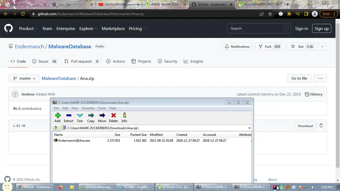Click the GitHub octocat logo in header
This screenshot has width=340, height=191.
(8, 28)
